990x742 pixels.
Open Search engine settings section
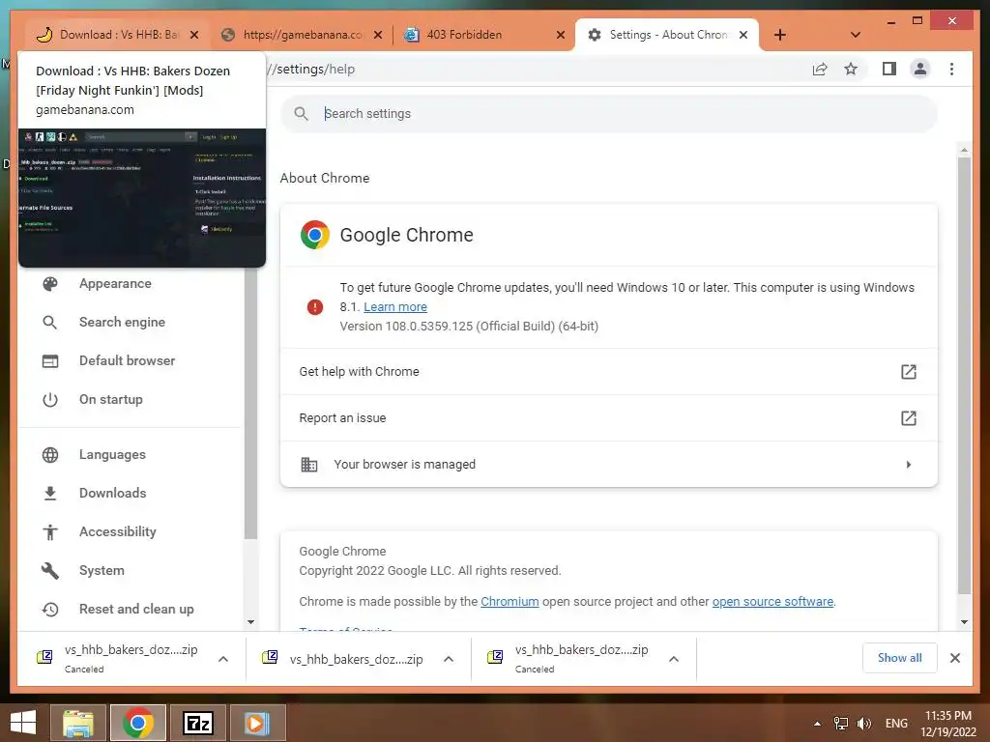coord(122,323)
